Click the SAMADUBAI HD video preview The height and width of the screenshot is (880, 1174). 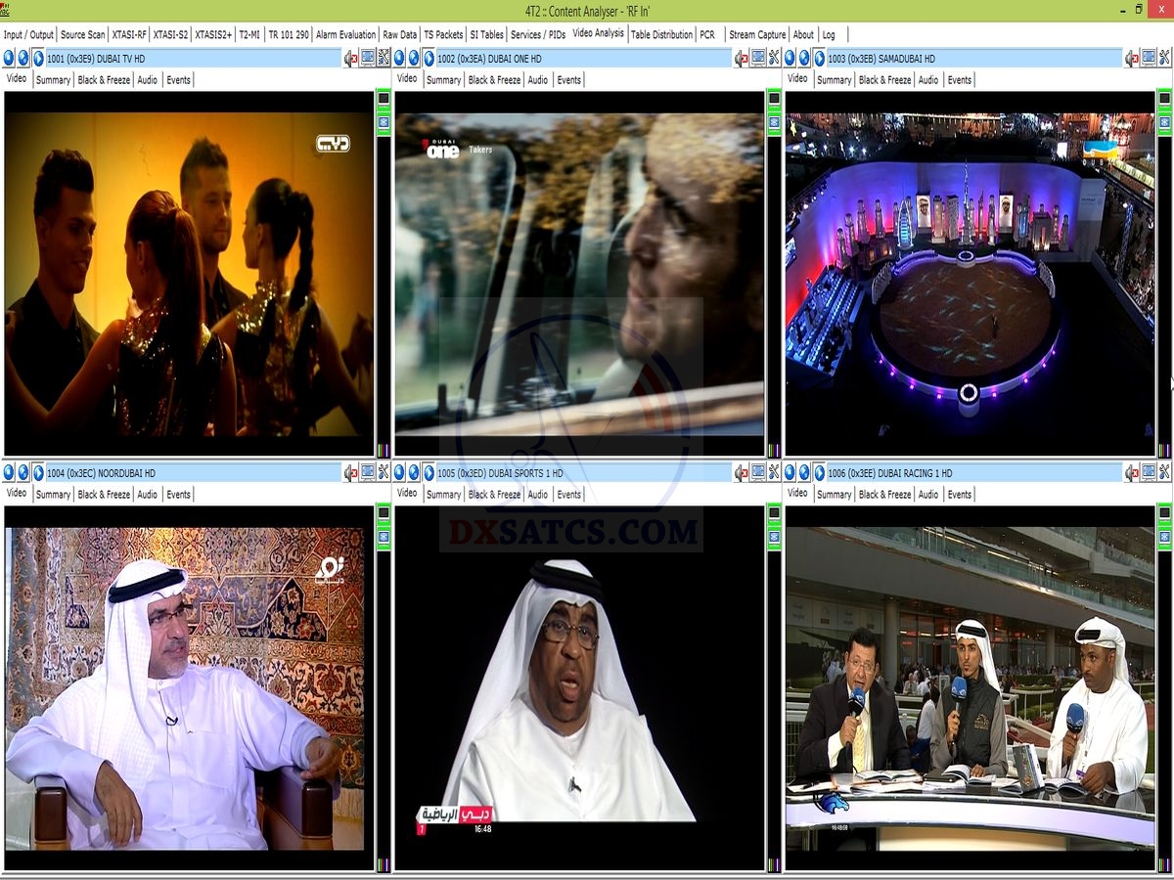pos(970,274)
